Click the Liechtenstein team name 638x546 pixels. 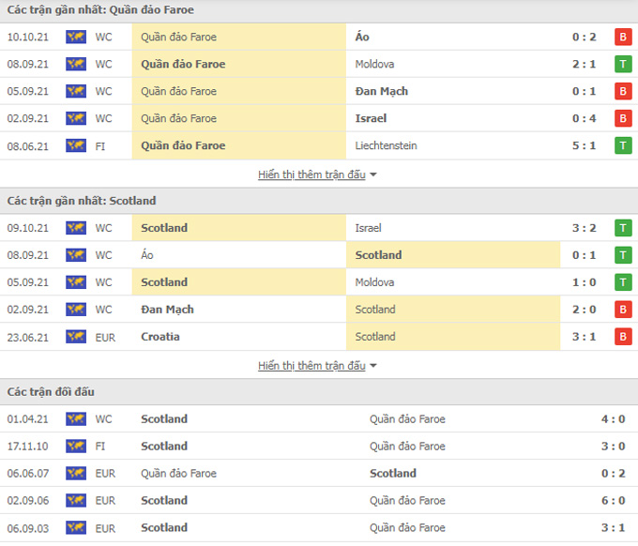point(387,146)
